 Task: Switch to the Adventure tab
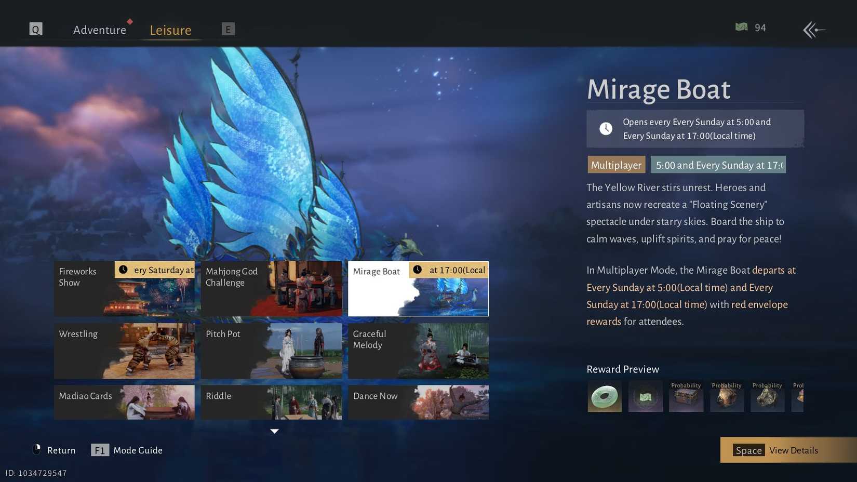(x=100, y=30)
